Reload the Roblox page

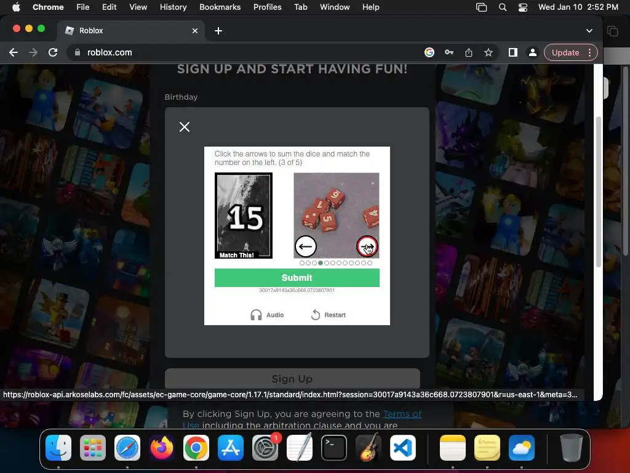[x=53, y=53]
